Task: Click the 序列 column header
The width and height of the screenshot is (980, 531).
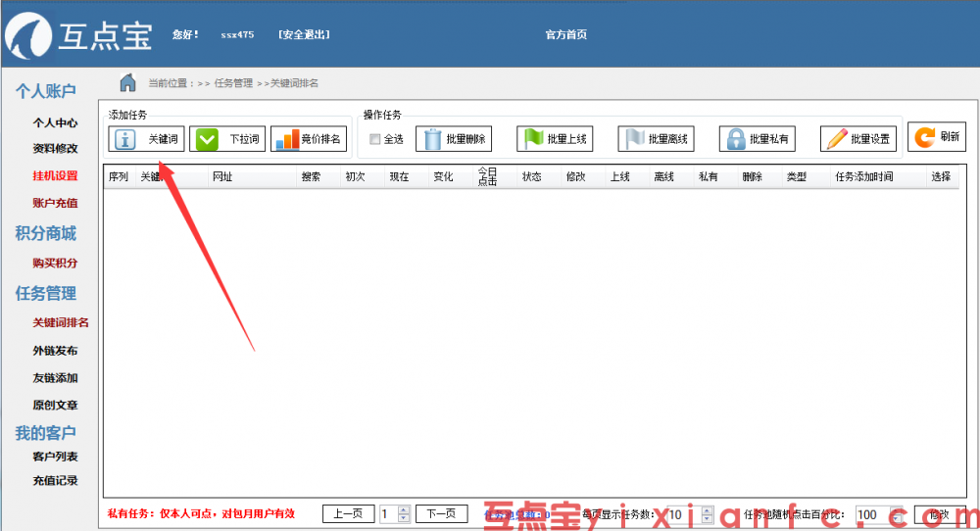Action: (119, 176)
